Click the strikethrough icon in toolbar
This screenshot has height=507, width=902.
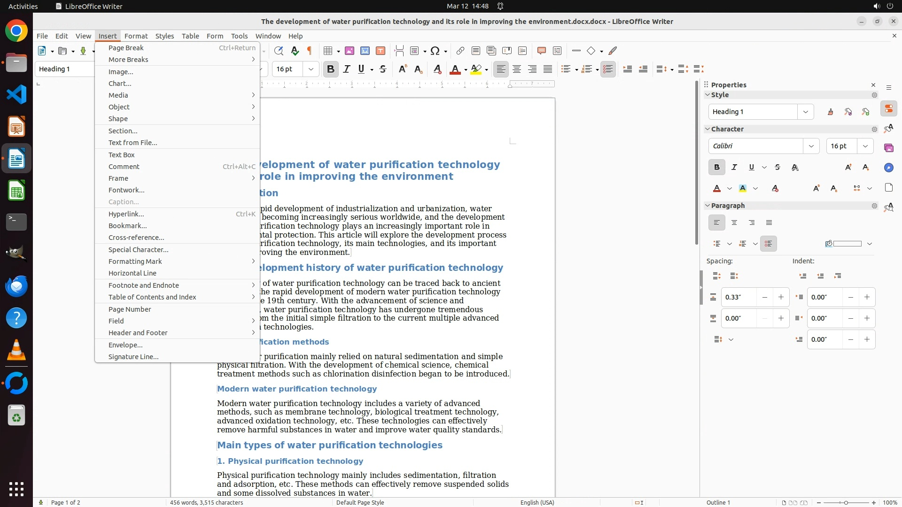pos(383,69)
